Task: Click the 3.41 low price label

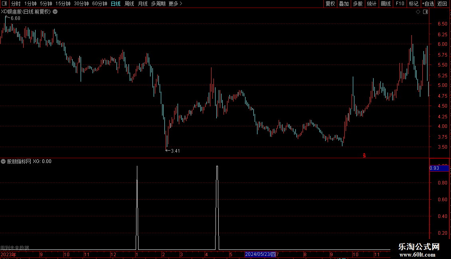Action: coord(175,151)
